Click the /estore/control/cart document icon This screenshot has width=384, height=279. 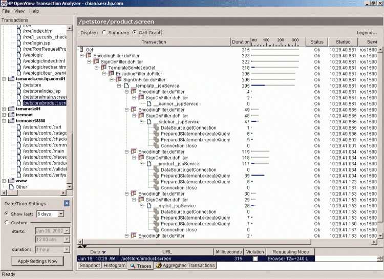click(x=18, y=127)
